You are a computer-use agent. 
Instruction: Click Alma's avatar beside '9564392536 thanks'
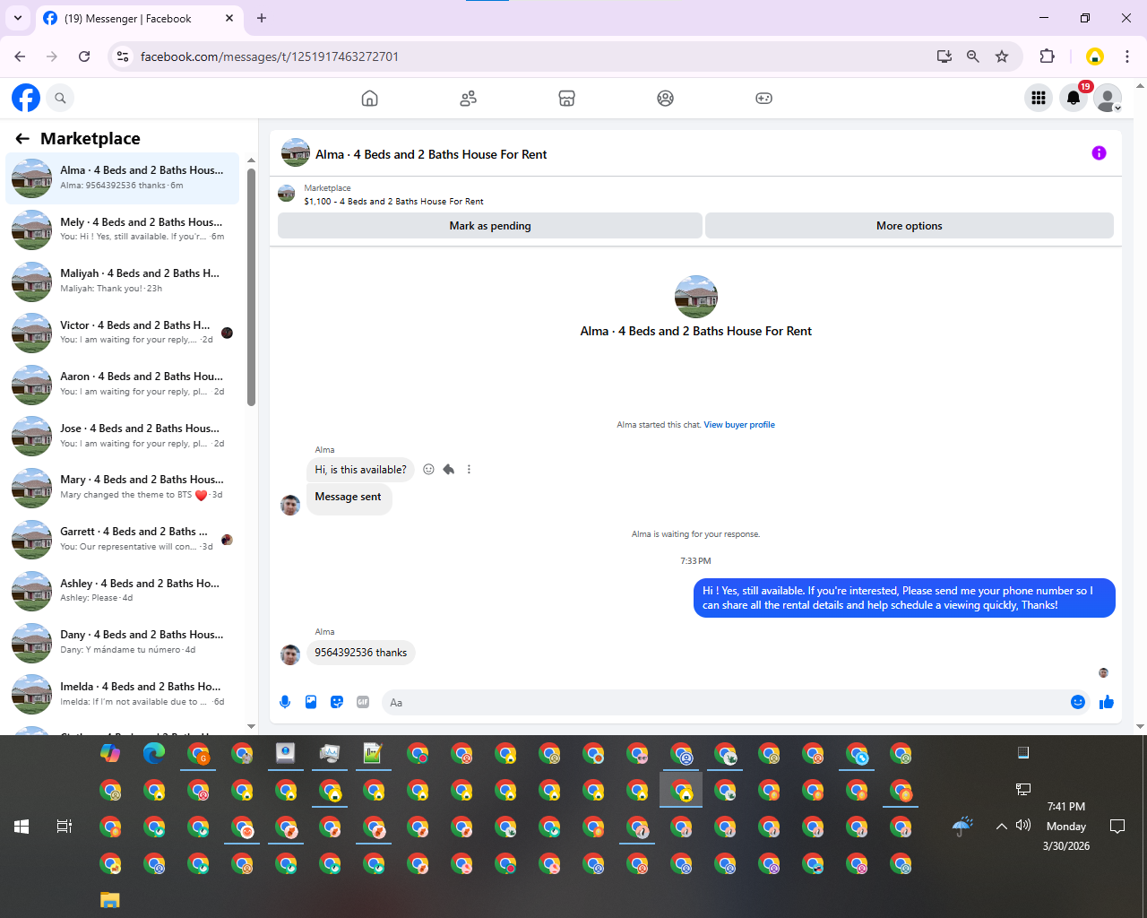click(x=290, y=654)
